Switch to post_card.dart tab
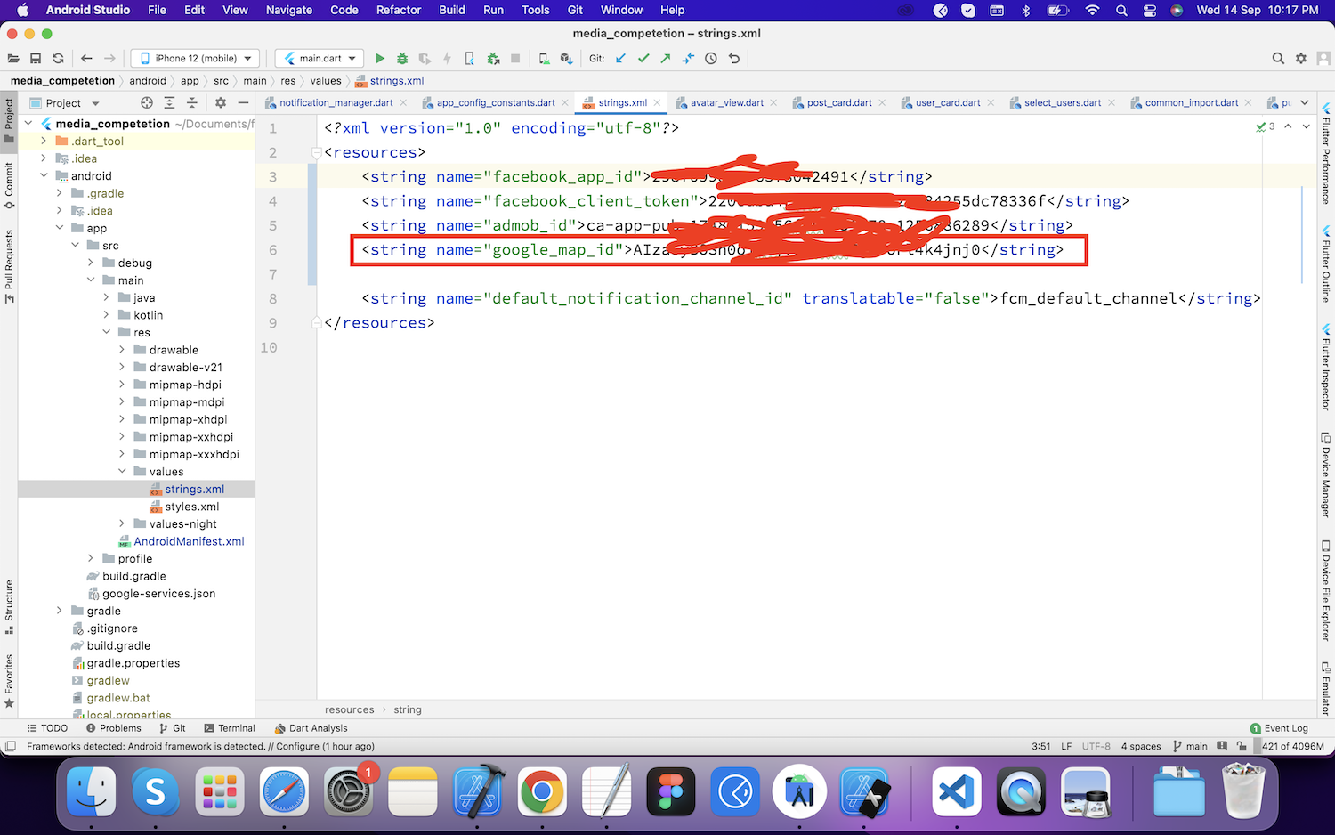1335x835 pixels. pos(839,103)
